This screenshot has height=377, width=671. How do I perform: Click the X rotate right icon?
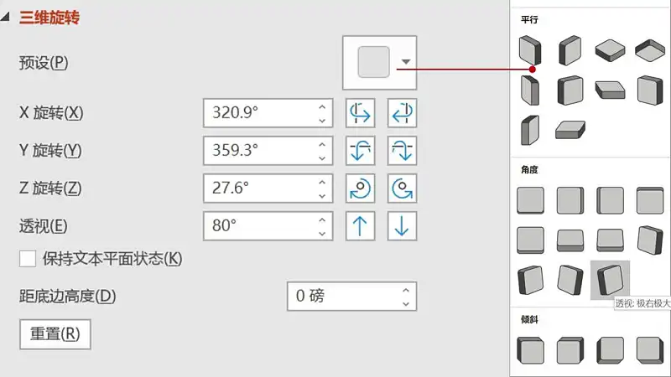[402, 113]
